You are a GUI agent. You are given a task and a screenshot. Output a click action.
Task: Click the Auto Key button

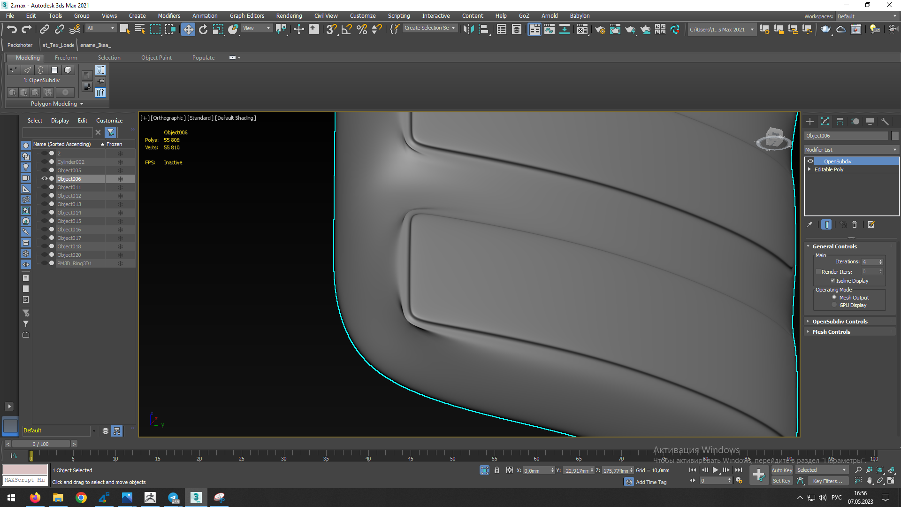point(781,470)
